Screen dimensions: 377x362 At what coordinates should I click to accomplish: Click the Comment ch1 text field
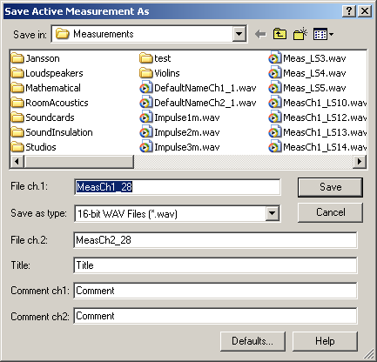pyautogui.click(x=215, y=291)
